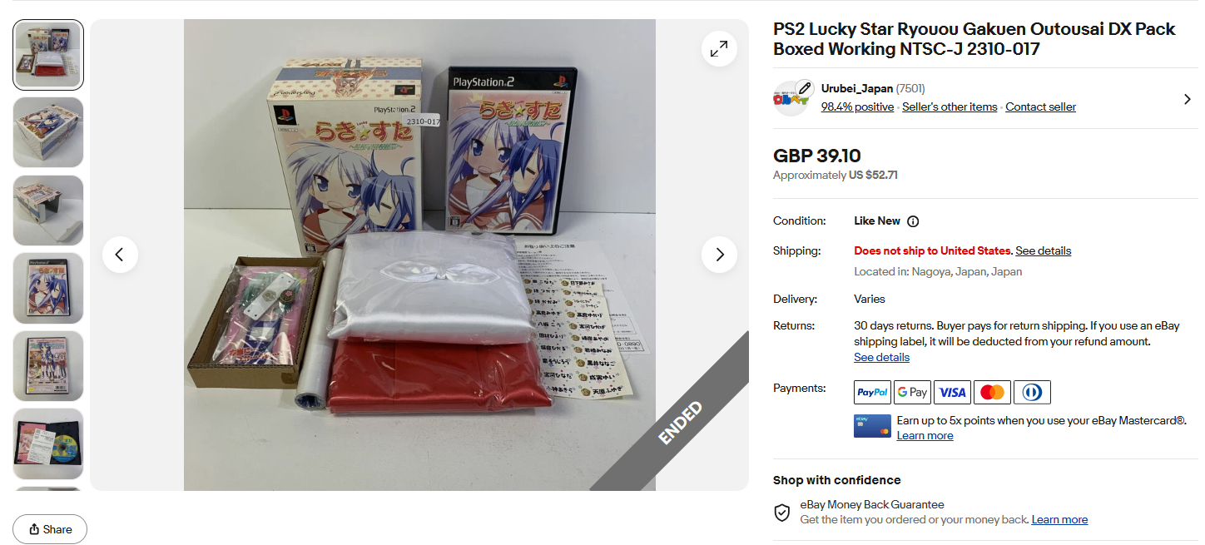The image size is (1205, 545).
Task: Select the PayPal payment icon
Action: 872,392
